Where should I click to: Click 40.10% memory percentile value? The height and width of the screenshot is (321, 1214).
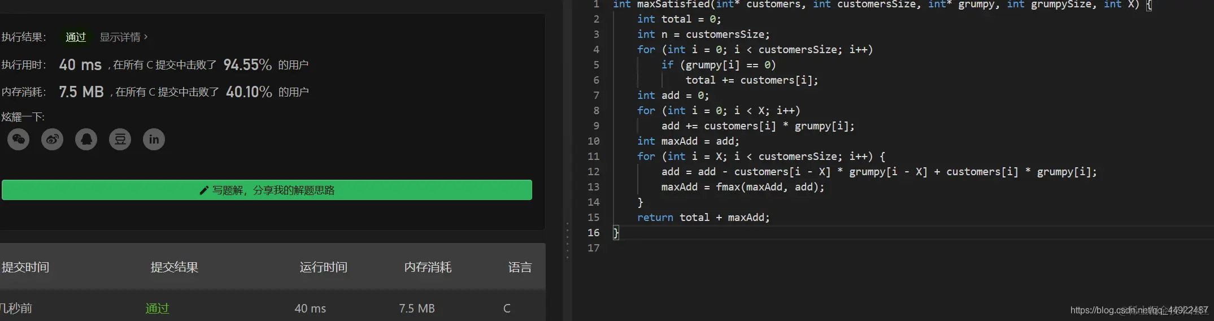tap(249, 92)
